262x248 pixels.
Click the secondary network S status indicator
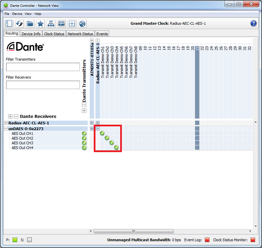(x=29, y=240)
